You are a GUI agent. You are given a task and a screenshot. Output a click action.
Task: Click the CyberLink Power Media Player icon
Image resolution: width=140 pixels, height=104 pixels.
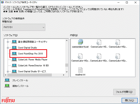[14, 60]
